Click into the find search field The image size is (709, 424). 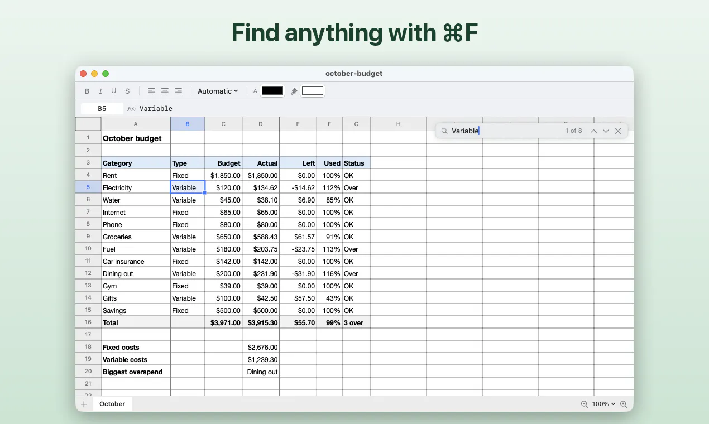point(505,131)
